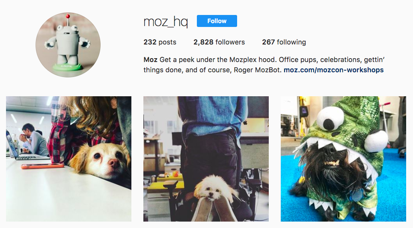Open the dog in dinosaur costume photo
Image resolution: width=413 pixels, height=228 pixels.
[x=343, y=159]
